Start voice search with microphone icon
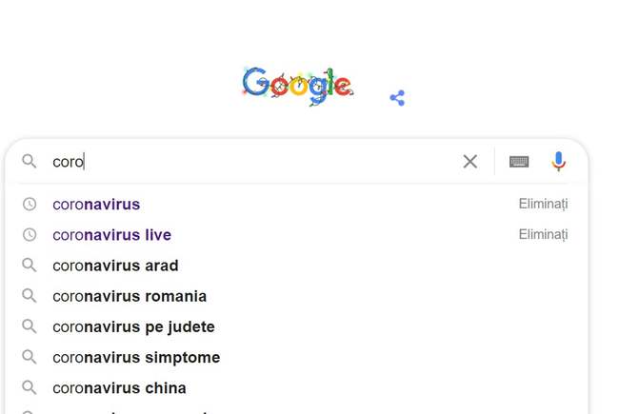The image size is (619, 414). click(559, 162)
